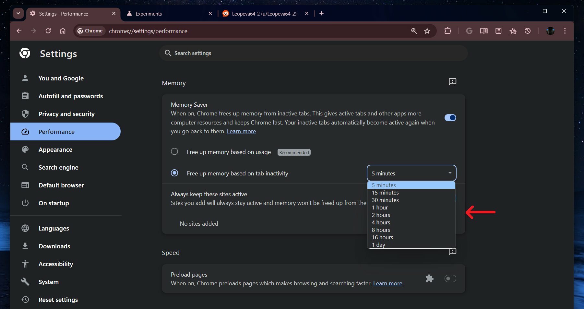Image resolution: width=584 pixels, height=309 pixels.
Task: Close the Settings - Performance tab
Action: coord(114,14)
